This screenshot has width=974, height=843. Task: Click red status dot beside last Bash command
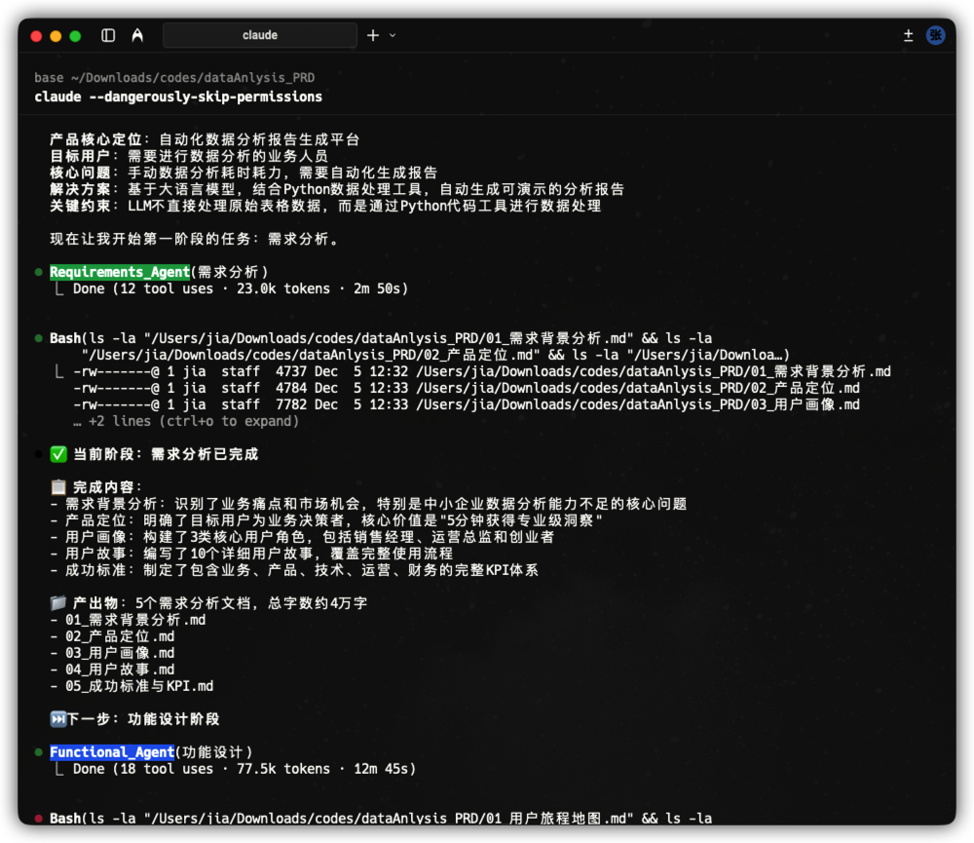point(38,819)
